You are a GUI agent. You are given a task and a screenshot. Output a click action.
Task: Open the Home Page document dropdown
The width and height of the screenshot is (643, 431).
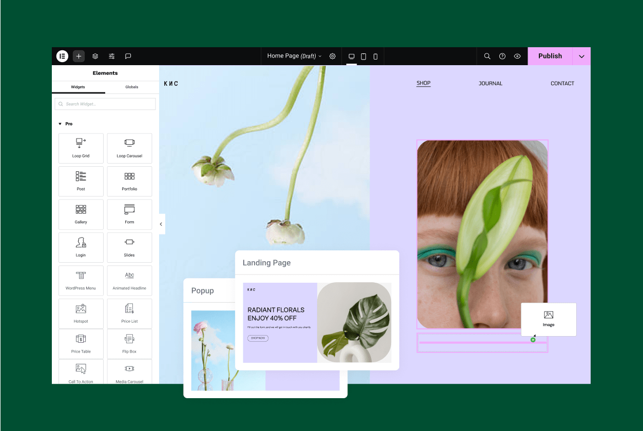[295, 56]
